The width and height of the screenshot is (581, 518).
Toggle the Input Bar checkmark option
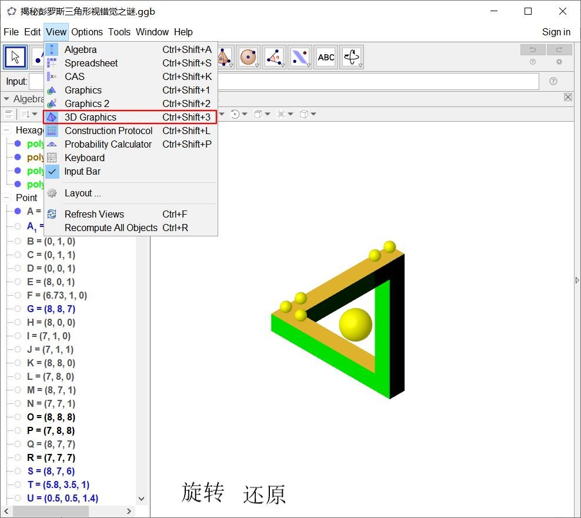(x=82, y=171)
